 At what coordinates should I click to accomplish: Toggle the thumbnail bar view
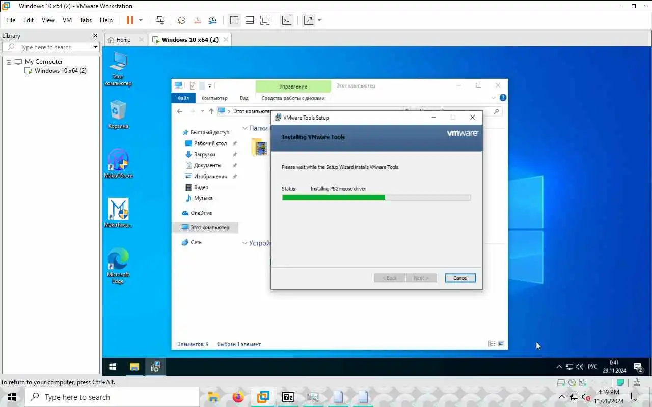pyautogui.click(x=250, y=20)
